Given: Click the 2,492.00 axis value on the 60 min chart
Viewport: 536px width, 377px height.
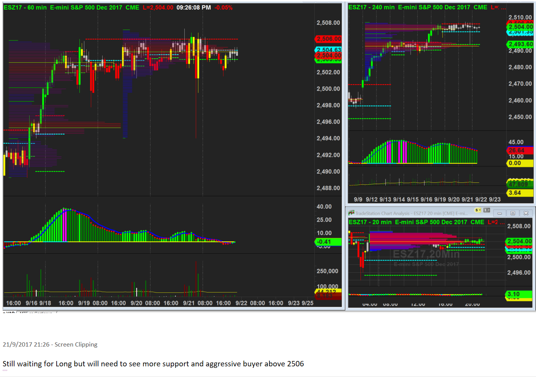Looking at the screenshot, I should [x=328, y=155].
